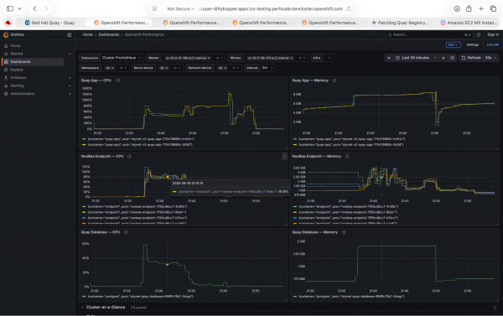Click the green series swatch in Quay App CPU legend
The height and width of the screenshot is (316, 503).
click(84, 139)
